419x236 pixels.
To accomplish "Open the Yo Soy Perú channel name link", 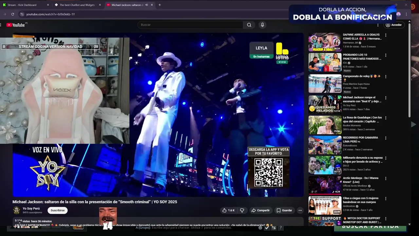I will pos(31,208).
